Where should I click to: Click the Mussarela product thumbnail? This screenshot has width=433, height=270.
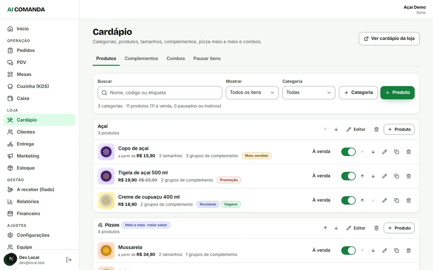click(106, 251)
